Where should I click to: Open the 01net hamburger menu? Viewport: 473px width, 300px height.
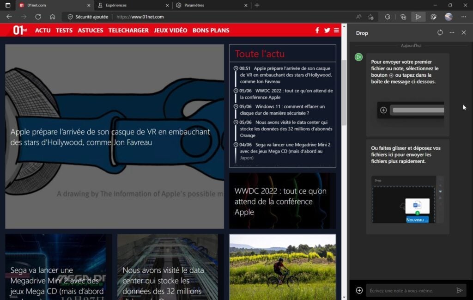[336, 30]
